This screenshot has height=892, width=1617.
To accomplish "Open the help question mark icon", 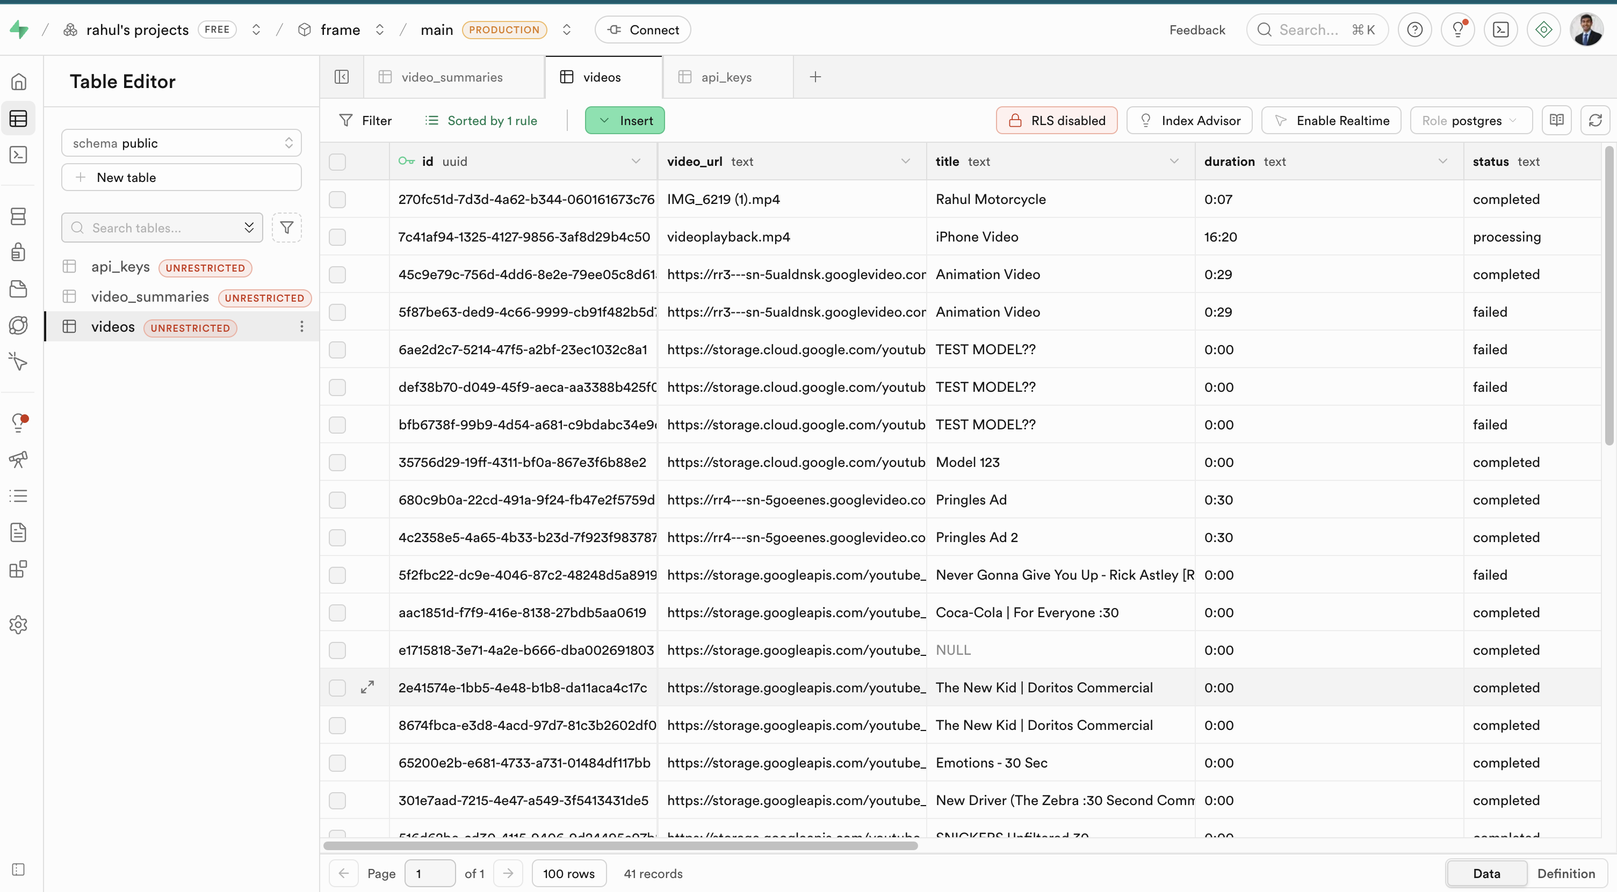I will pyautogui.click(x=1414, y=30).
